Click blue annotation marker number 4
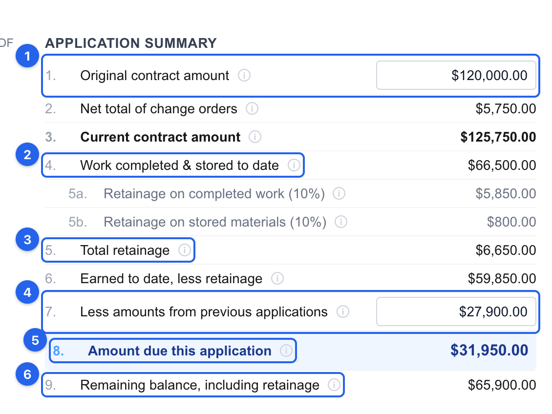 pos(27,292)
